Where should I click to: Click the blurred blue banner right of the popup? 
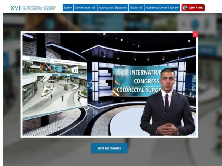pyautogui.click(x=208, y=50)
